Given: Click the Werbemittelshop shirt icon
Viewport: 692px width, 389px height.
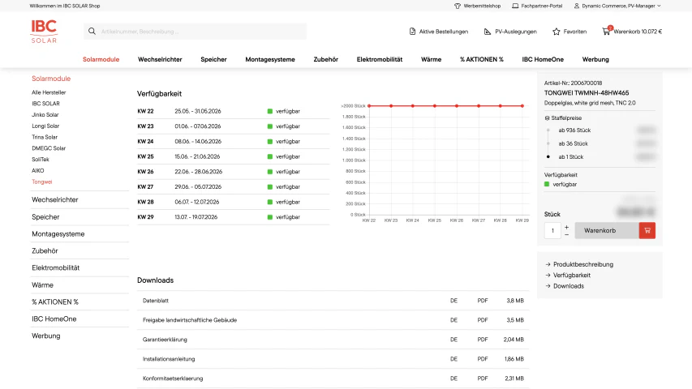Looking at the screenshot, I should click(458, 6).
